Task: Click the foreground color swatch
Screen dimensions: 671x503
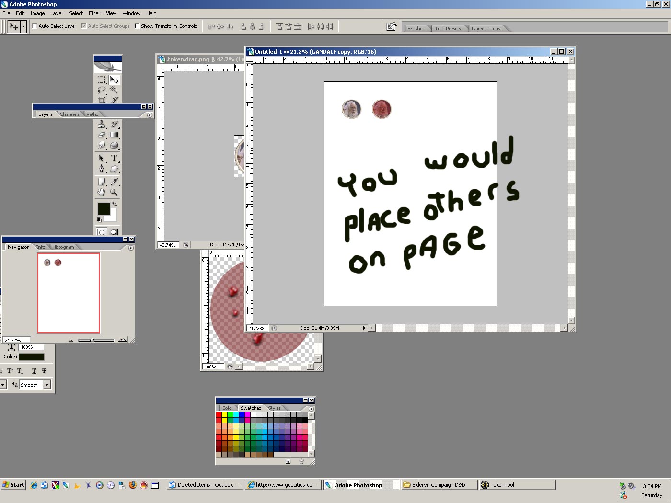Action: pos(104,208)
